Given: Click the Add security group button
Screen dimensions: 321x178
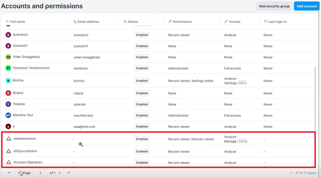Looking at the screenshot, I should pos(274,6).
